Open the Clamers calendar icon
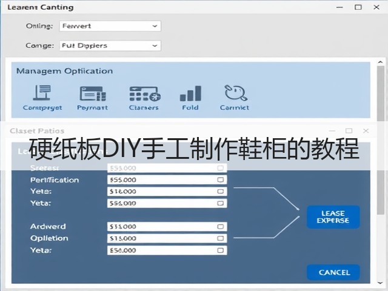 pos(145,94)
